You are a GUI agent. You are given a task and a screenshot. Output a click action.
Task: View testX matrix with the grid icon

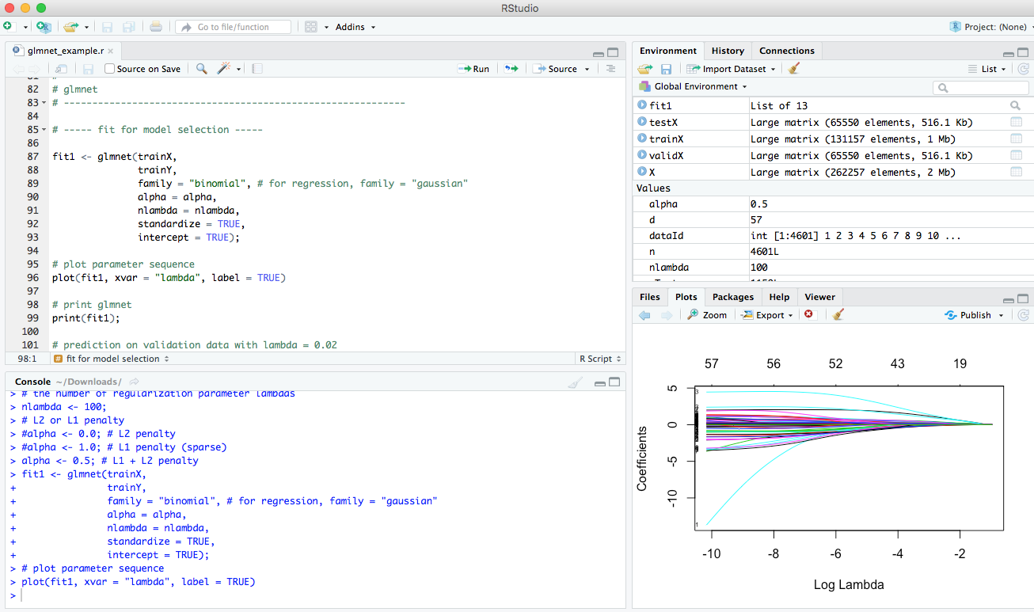pos(1016,122)
